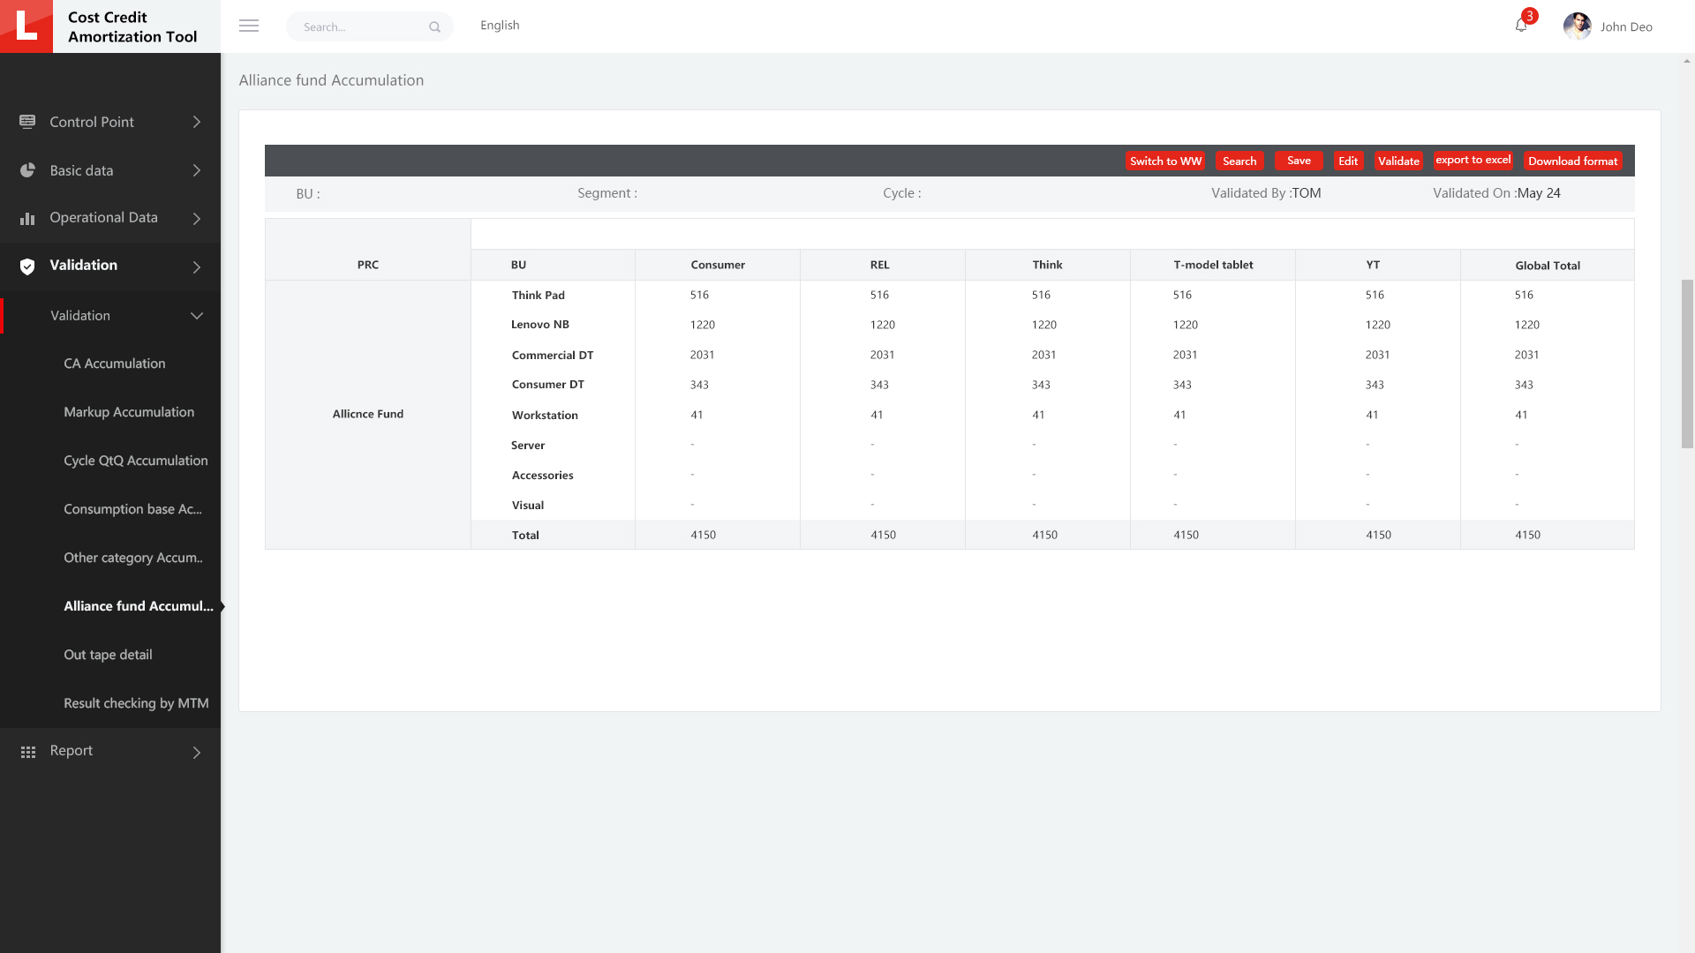Viewport: 1695px width, 953px height.
Task: Click the Operational Data bar chart icon
Action: (27, 218)
